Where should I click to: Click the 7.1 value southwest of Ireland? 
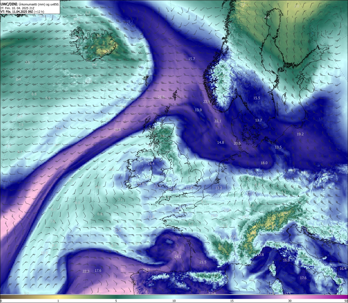pyautogui.click(x=120, y=200)
